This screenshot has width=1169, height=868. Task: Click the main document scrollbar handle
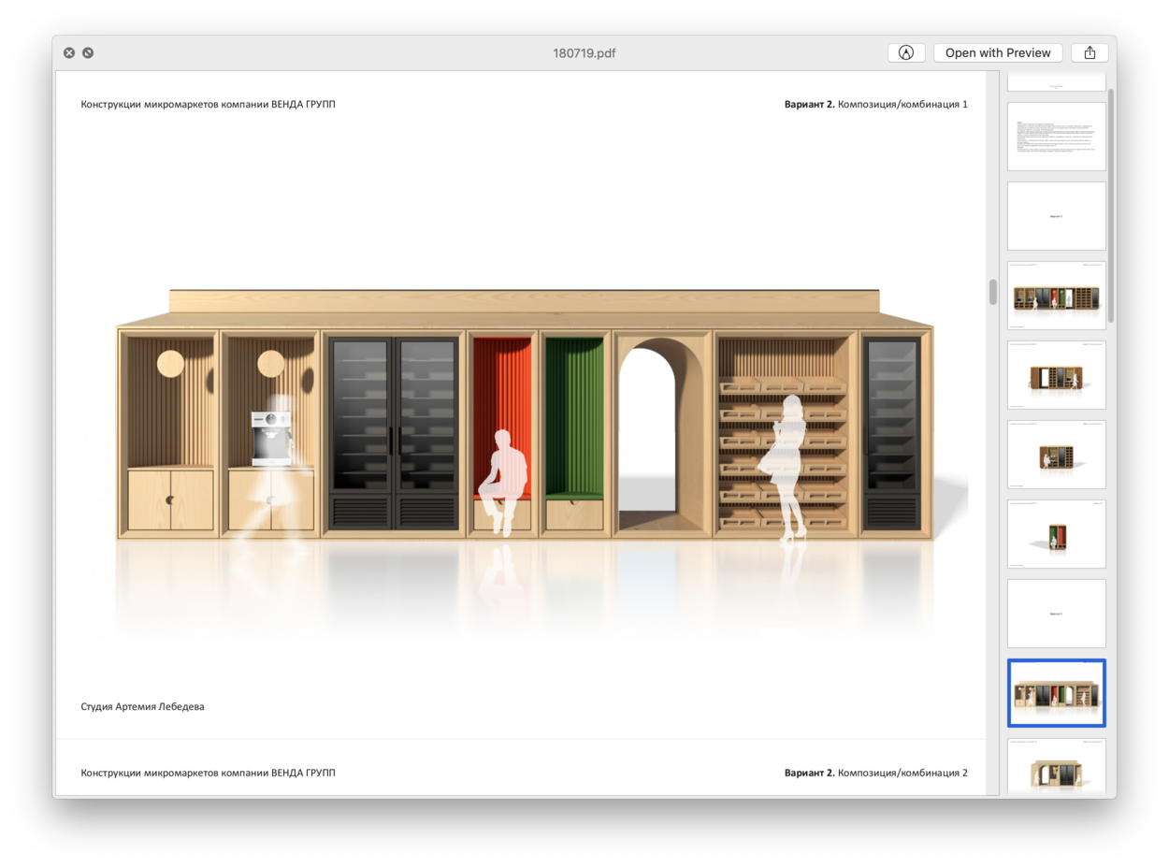(992, 292)
